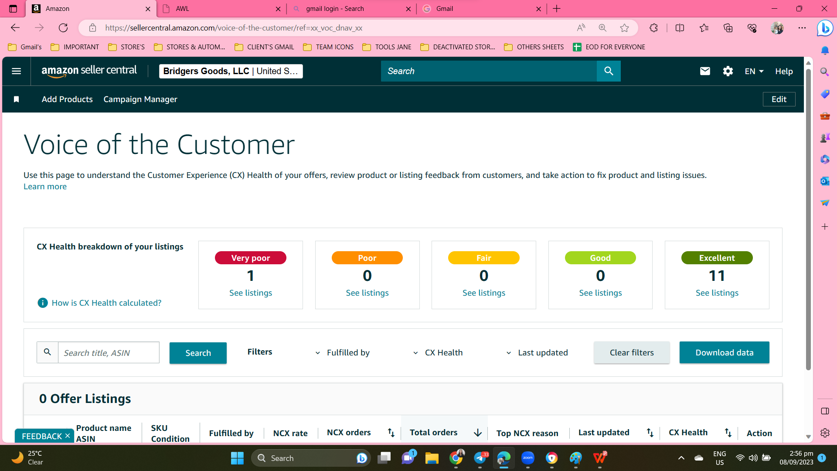Close the FEEDBACK tab with X

click(68, 436)
